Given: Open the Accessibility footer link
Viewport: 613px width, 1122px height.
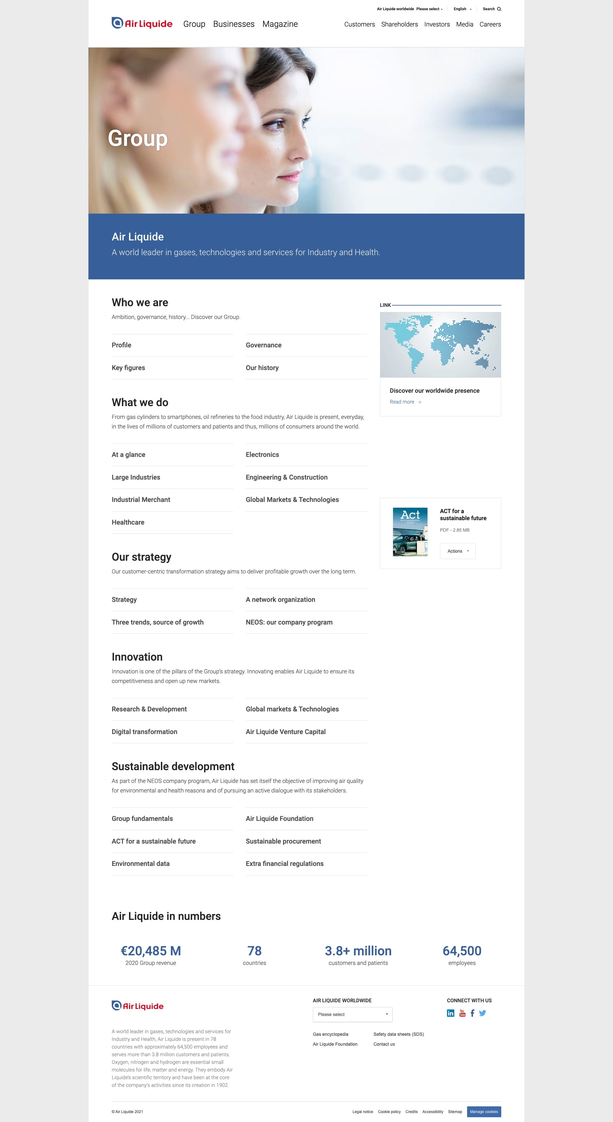Looking at the screenshot, I should (433, 1111).
